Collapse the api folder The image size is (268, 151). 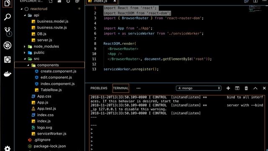(x=25, y=15)
